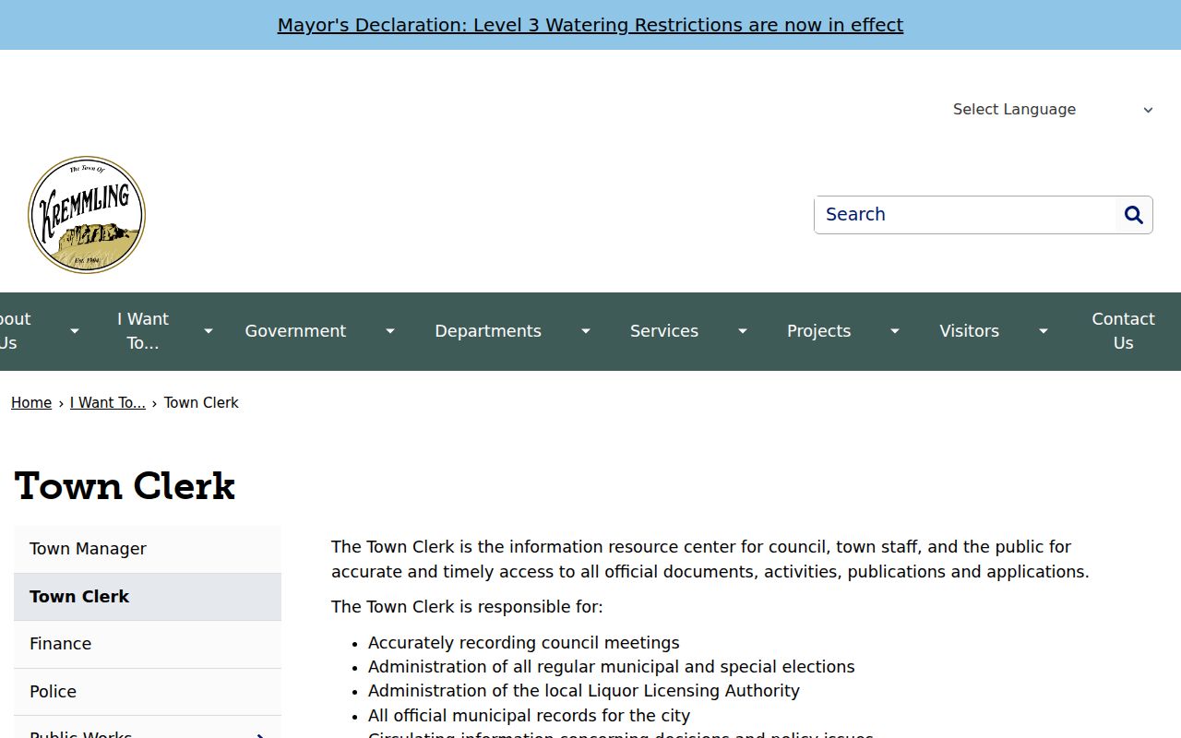Open the I Want To nav item
1181x738 pixels.
click(143, 331)
